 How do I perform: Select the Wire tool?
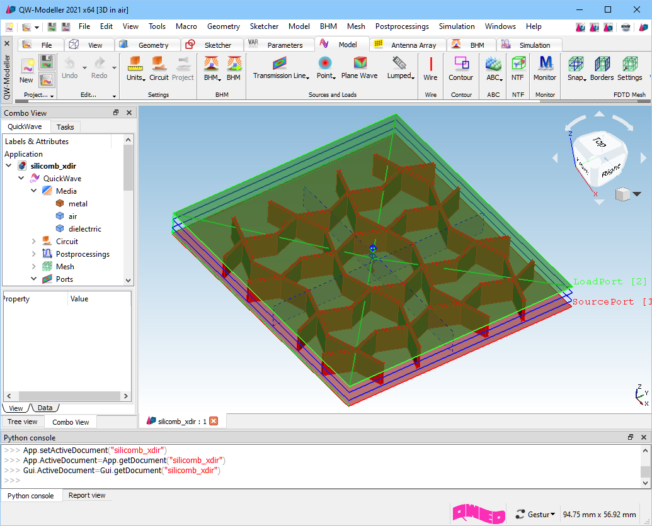point(430,69)
